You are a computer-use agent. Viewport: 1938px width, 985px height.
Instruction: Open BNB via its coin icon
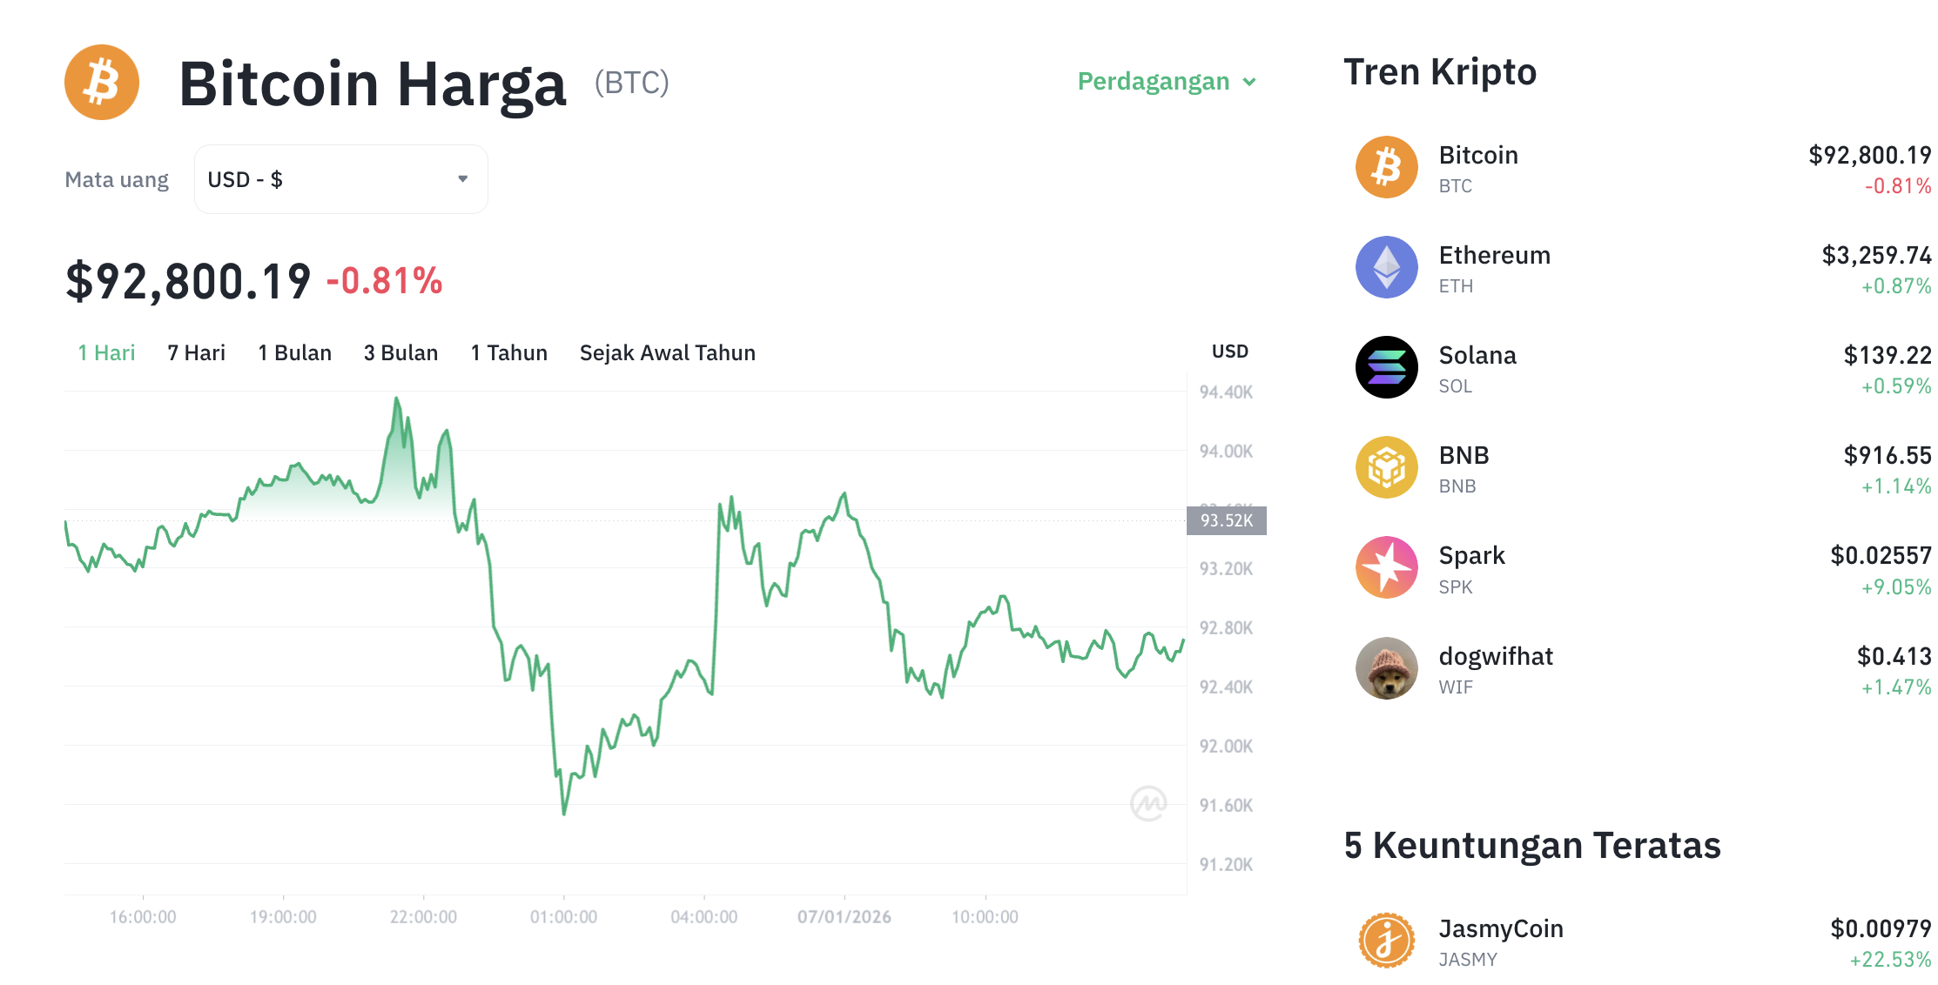tap(1386, 467)
